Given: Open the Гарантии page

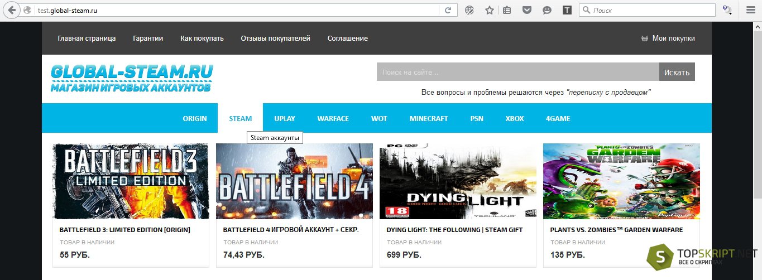Looking at the screenshot, I should click(148, 38).
